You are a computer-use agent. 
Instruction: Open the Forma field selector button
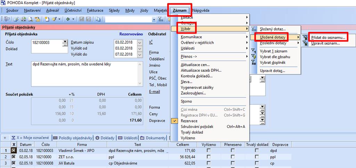[262, 107]
